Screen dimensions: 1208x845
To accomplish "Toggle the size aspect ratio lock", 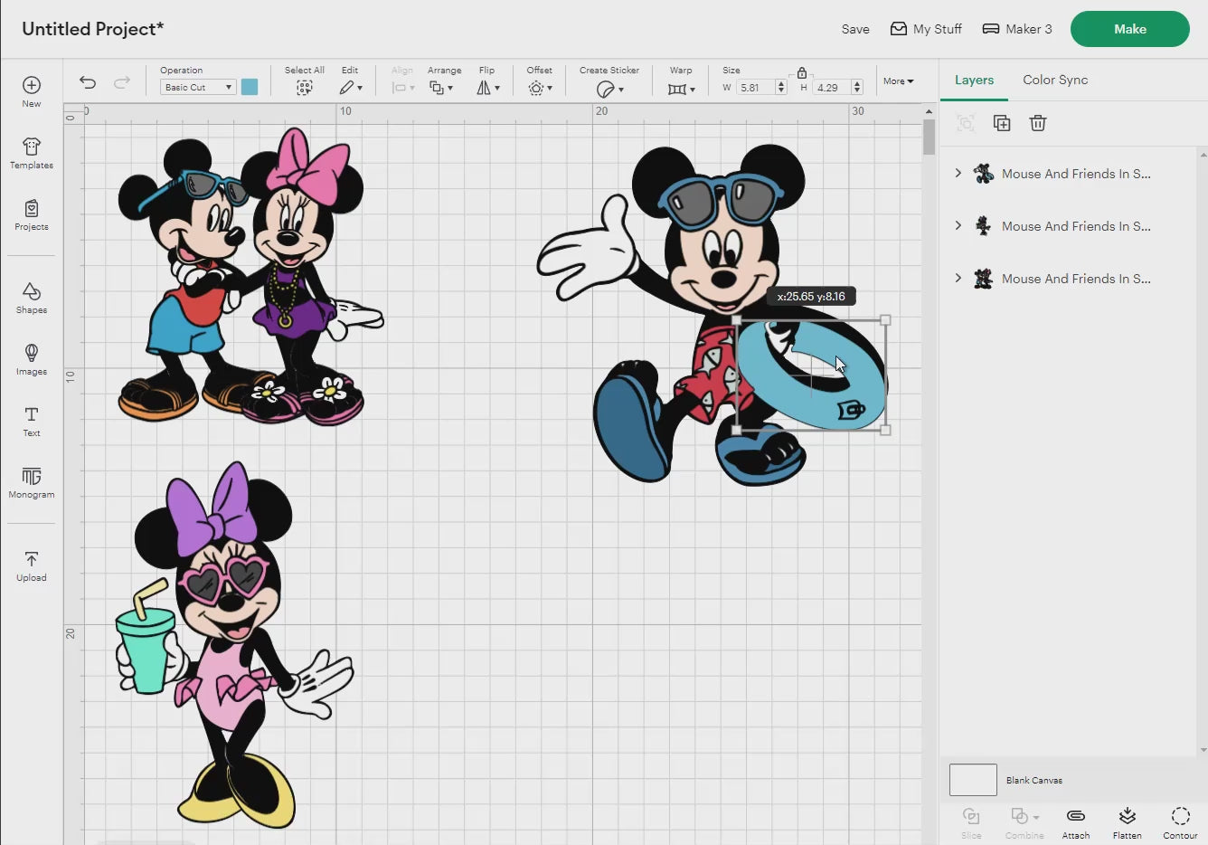I will pyautogui.click(x=802, y=72).
